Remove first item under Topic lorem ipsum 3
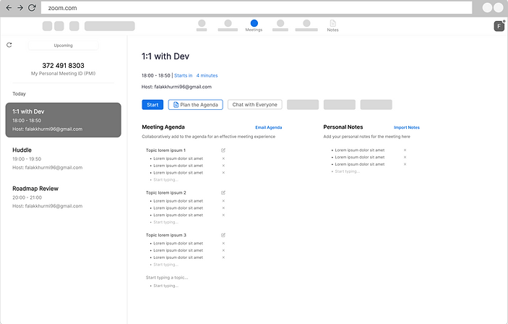The width and height of the screenshot is (508, 324). pyautogui.click(x=223, y=244)
